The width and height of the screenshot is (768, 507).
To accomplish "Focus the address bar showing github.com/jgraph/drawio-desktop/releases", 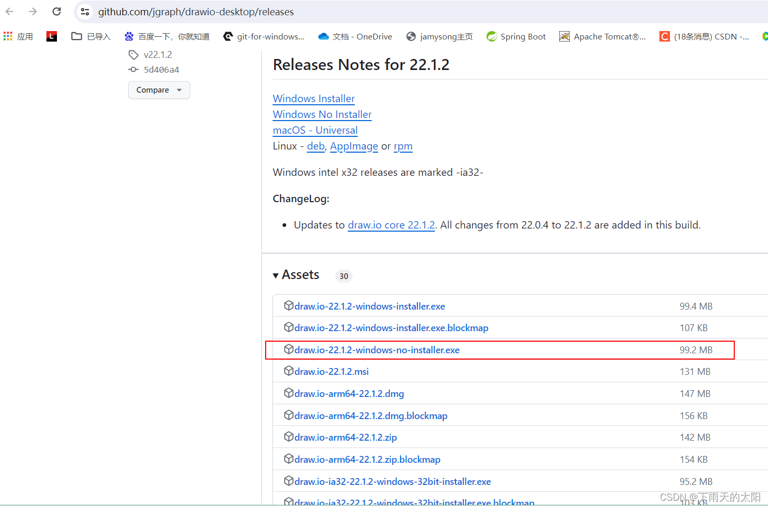I will (x=196, y=12).
